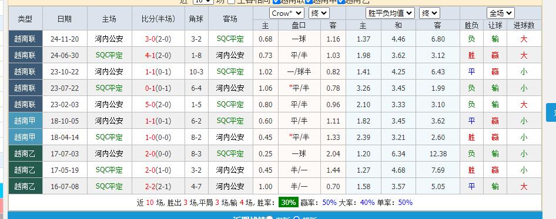
Task: Click the corner count 4-7
Action: [x=196, y=186]
